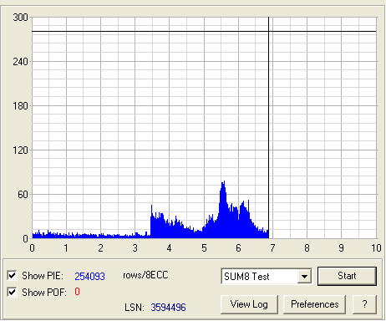Start the scan with the Start button
386x321 pixels.
coord(347,276)
